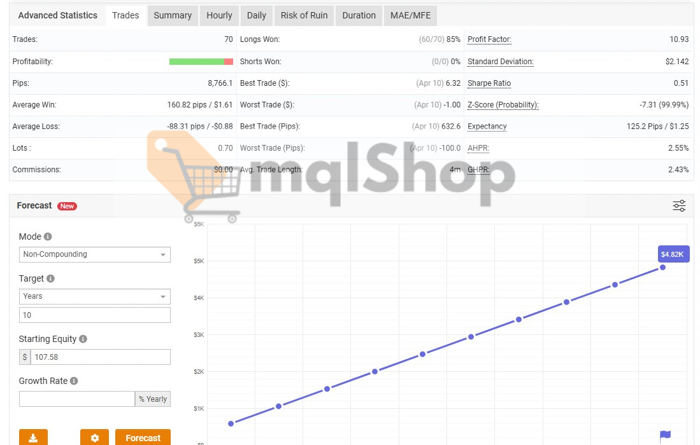Click the info icon next to Mode

48,236
